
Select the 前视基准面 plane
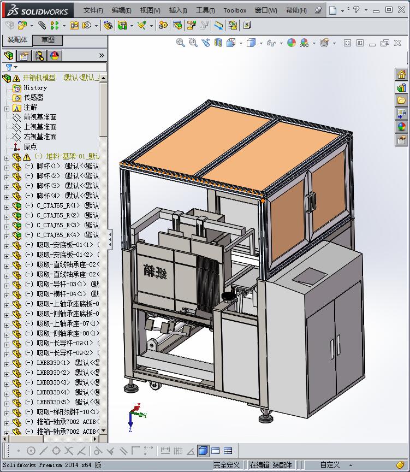(40, 117)
